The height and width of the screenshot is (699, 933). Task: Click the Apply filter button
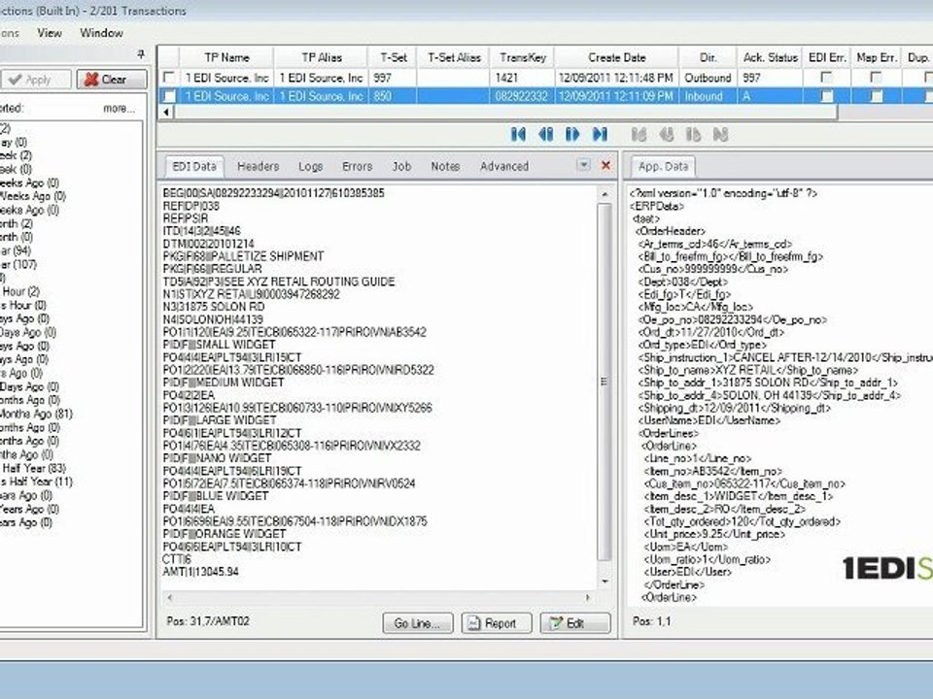point(35,79)
